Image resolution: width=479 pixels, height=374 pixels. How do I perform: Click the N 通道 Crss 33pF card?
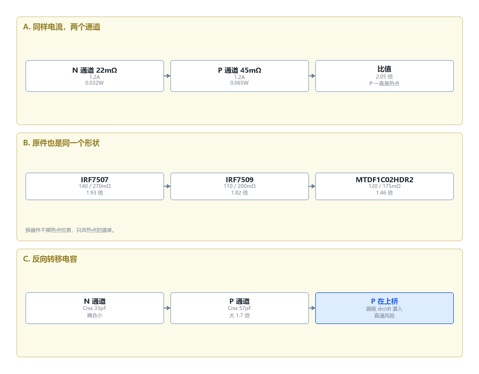pyautogui.click(x=95, y=308)
